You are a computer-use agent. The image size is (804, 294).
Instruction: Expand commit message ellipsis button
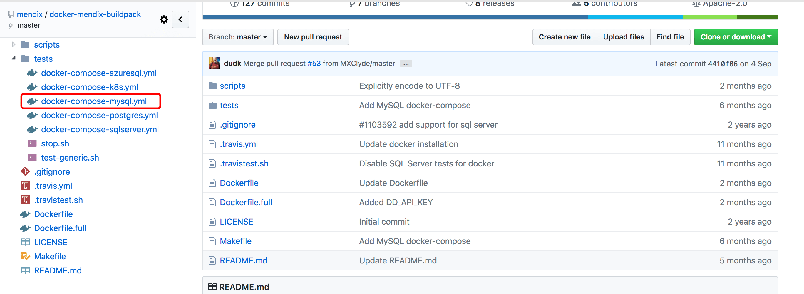coord(406,64)
